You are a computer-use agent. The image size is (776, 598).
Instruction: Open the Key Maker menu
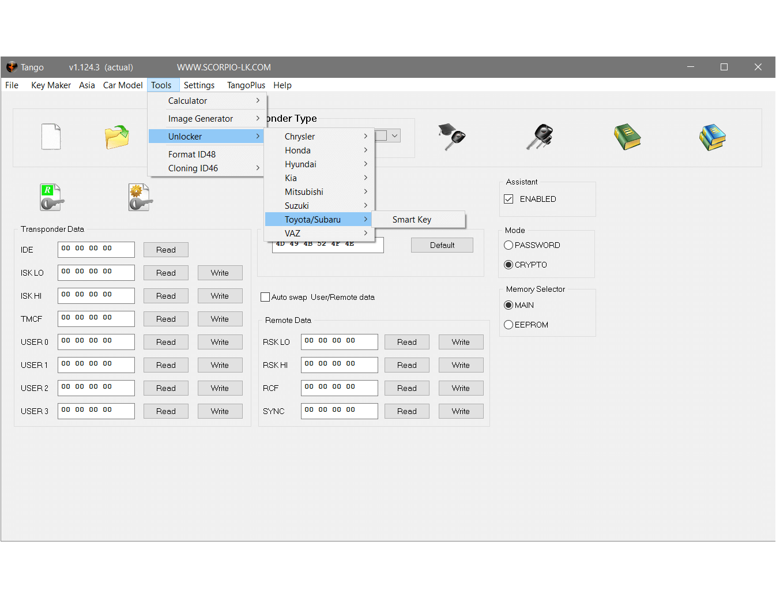tap(51, 85)
